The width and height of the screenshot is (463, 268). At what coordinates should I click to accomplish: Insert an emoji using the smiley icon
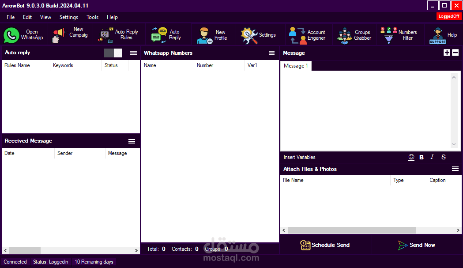pyautogui.click(x=411, y=157)
